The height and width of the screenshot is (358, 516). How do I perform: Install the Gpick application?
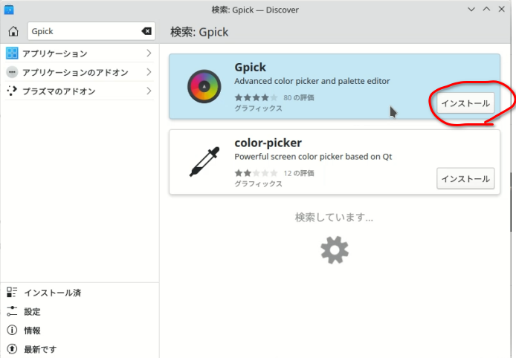465,103
